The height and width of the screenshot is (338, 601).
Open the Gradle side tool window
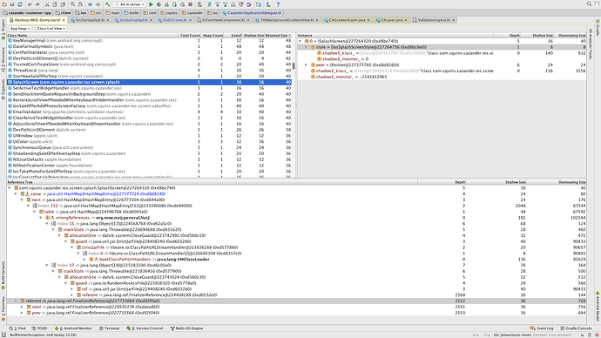(598, 27)
